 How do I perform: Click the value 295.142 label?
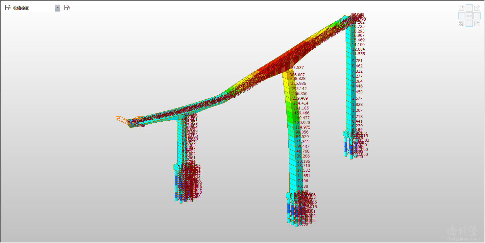coord(299,89)
